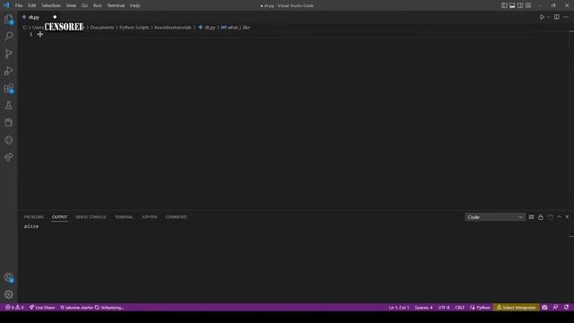Image resolution: width=574 pixels, height=323 pixels.
Task: Open the Manage gear icon
Action: tap(8, 294)
